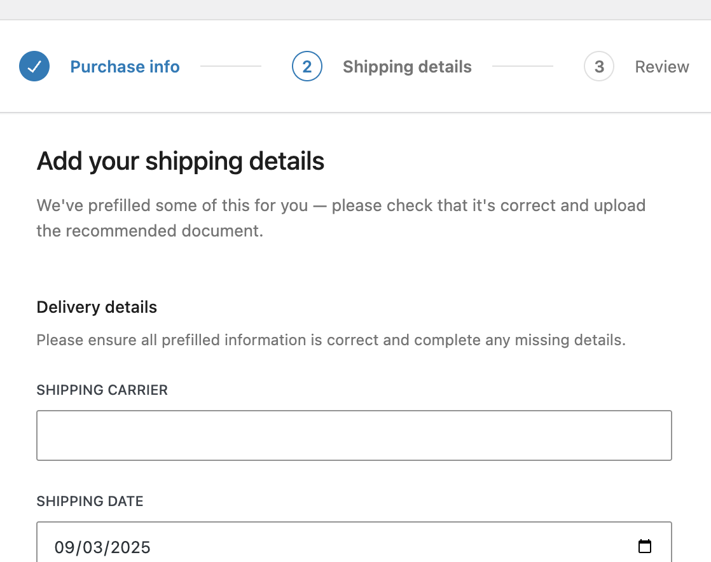This screenshot has width=711, height=562.
Task: Click the step 2 circle indicator
Action: pos(307,66)
